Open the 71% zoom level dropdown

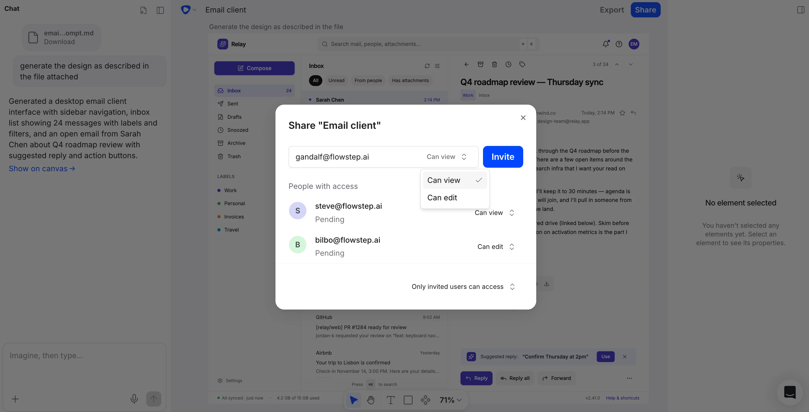tap(450, 400)
